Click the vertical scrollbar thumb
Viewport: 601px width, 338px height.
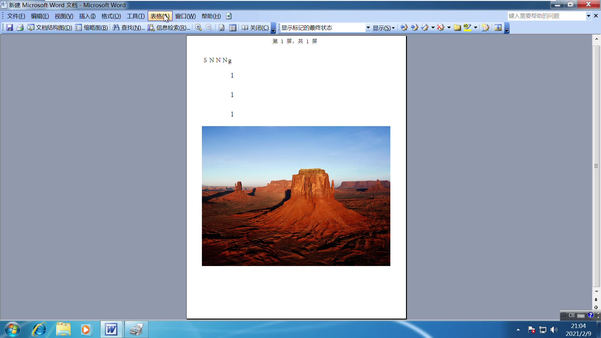point(596,166)
